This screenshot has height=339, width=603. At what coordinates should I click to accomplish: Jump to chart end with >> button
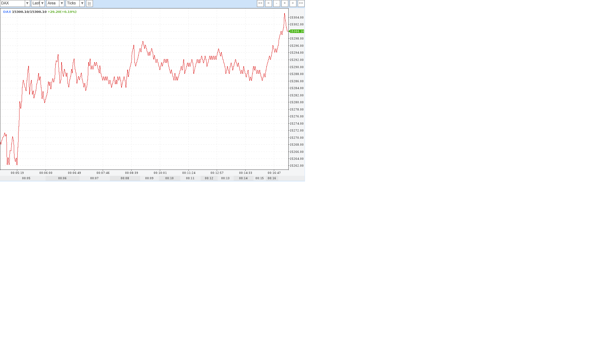point(301,3)
